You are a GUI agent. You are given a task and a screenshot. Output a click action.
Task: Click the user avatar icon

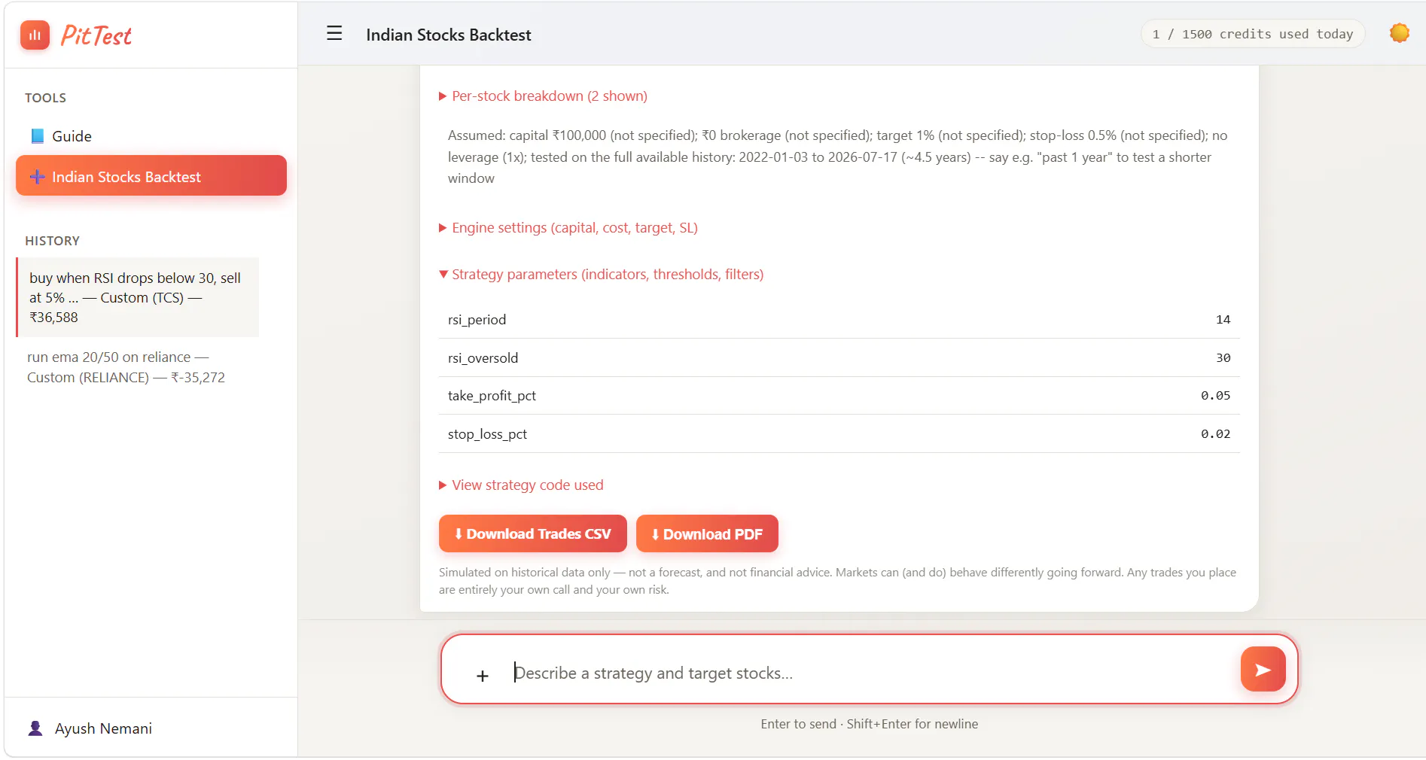pyautogui.click(x=35, y=728)
